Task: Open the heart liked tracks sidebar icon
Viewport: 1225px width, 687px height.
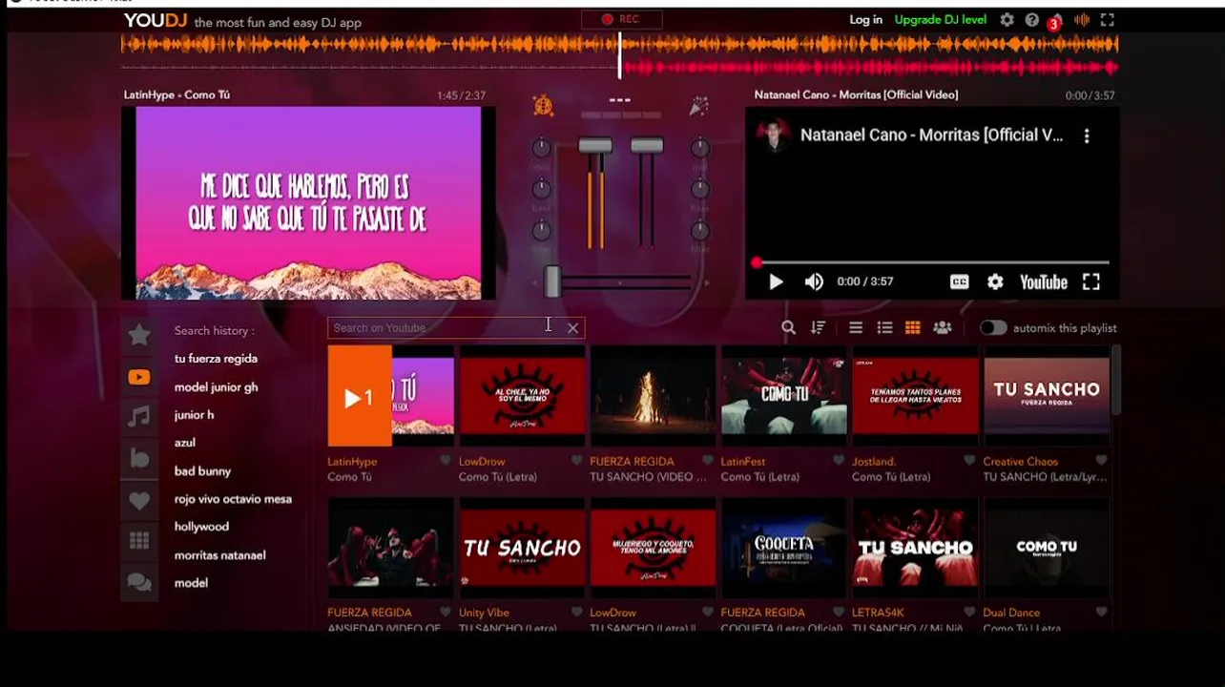Action: pos(139,500)
